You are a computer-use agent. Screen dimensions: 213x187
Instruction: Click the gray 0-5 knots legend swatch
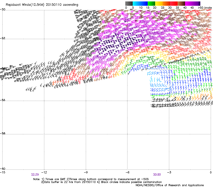click(x=129, y=3)
